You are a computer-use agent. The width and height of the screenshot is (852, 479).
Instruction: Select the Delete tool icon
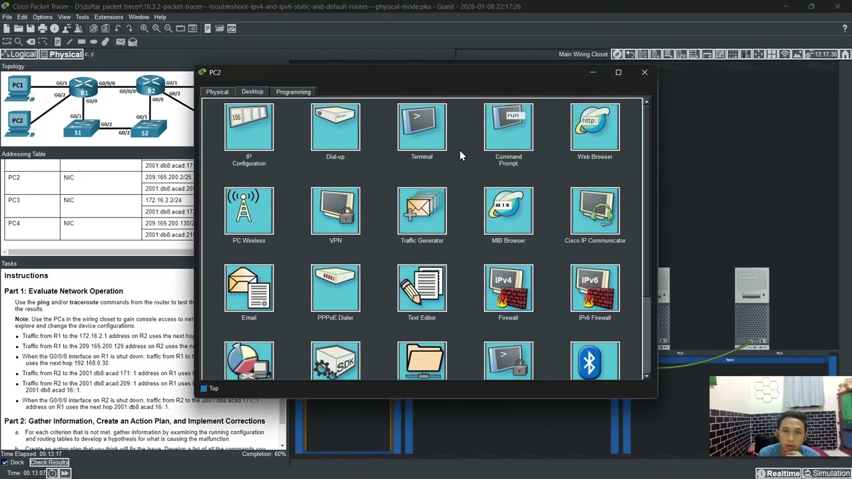[31, 42]
